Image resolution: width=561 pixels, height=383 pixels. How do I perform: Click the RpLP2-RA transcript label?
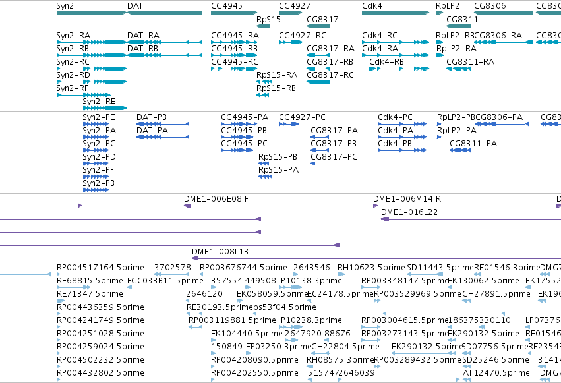tap(456, 49)
